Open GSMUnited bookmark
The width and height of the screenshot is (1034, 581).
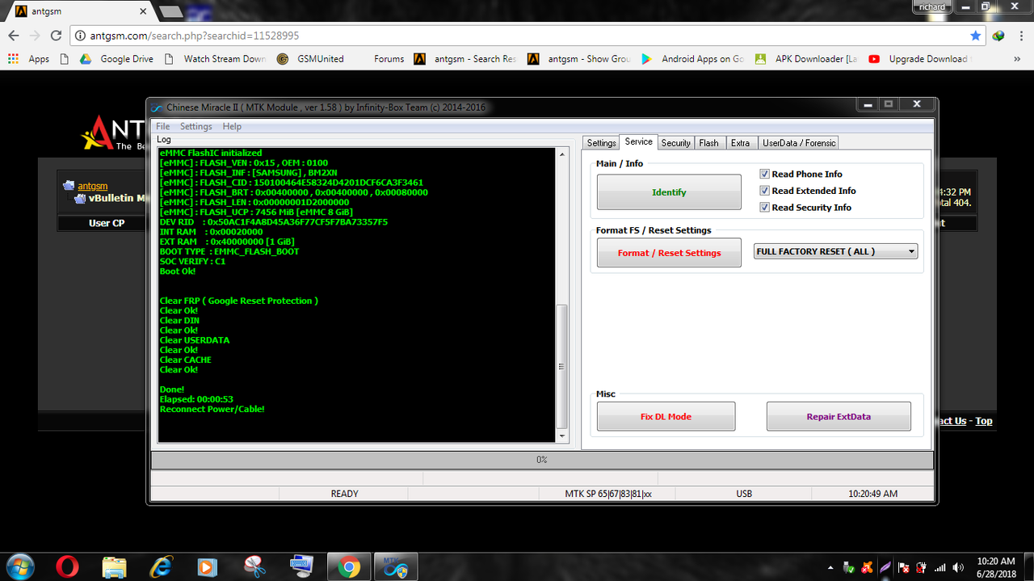[310, 59]
